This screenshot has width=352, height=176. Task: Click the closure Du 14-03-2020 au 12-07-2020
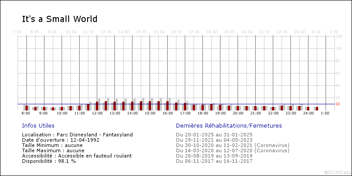[233, 150]
